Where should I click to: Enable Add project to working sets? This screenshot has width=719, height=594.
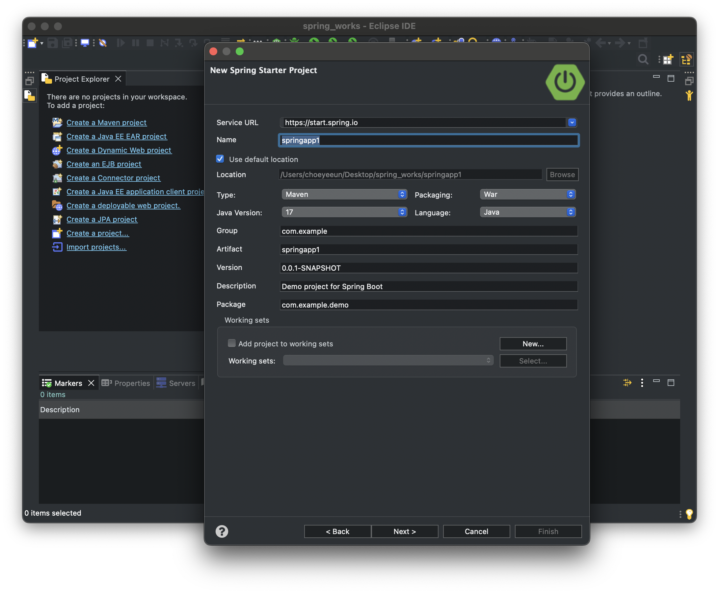tap(231, 343)
